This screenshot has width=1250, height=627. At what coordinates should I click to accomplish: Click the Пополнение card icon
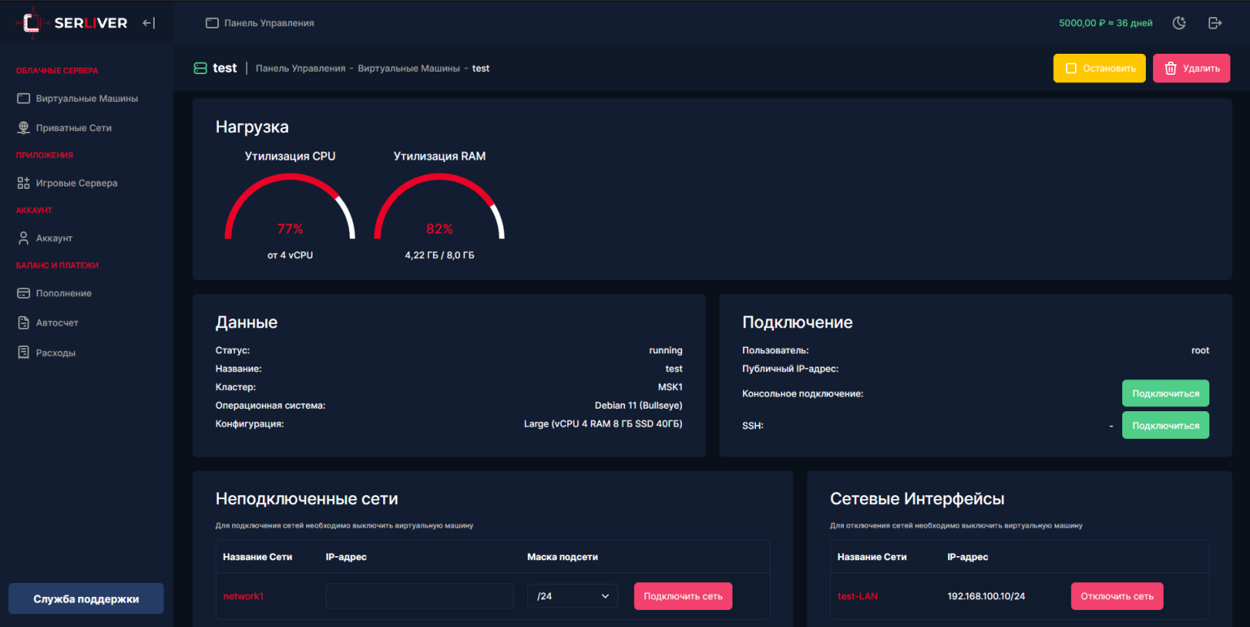[23, 293]
